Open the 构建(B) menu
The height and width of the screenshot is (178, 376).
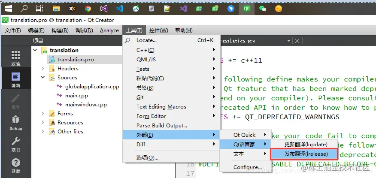tap(60, 30)
